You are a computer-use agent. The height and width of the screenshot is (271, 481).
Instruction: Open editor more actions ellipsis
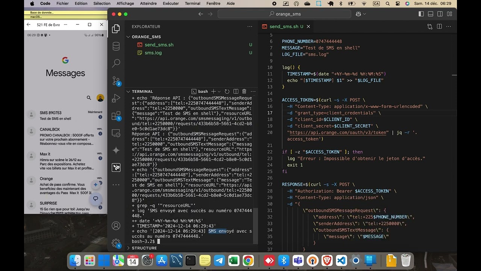click(449, 27)
